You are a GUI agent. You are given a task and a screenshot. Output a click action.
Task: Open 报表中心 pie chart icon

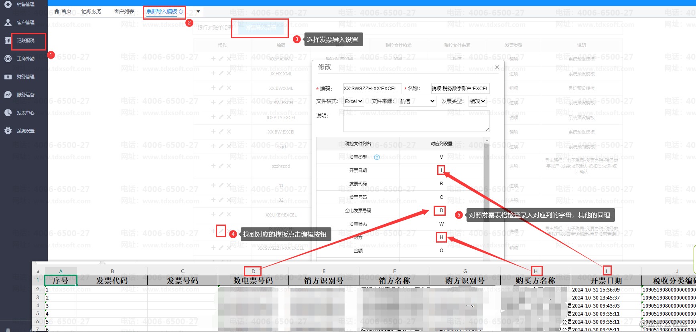click(x=8, y=113)
